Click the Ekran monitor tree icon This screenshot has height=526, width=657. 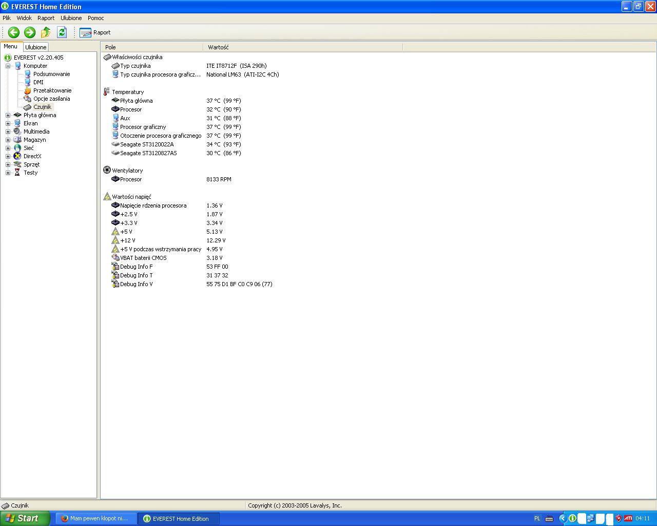(17, 123)
